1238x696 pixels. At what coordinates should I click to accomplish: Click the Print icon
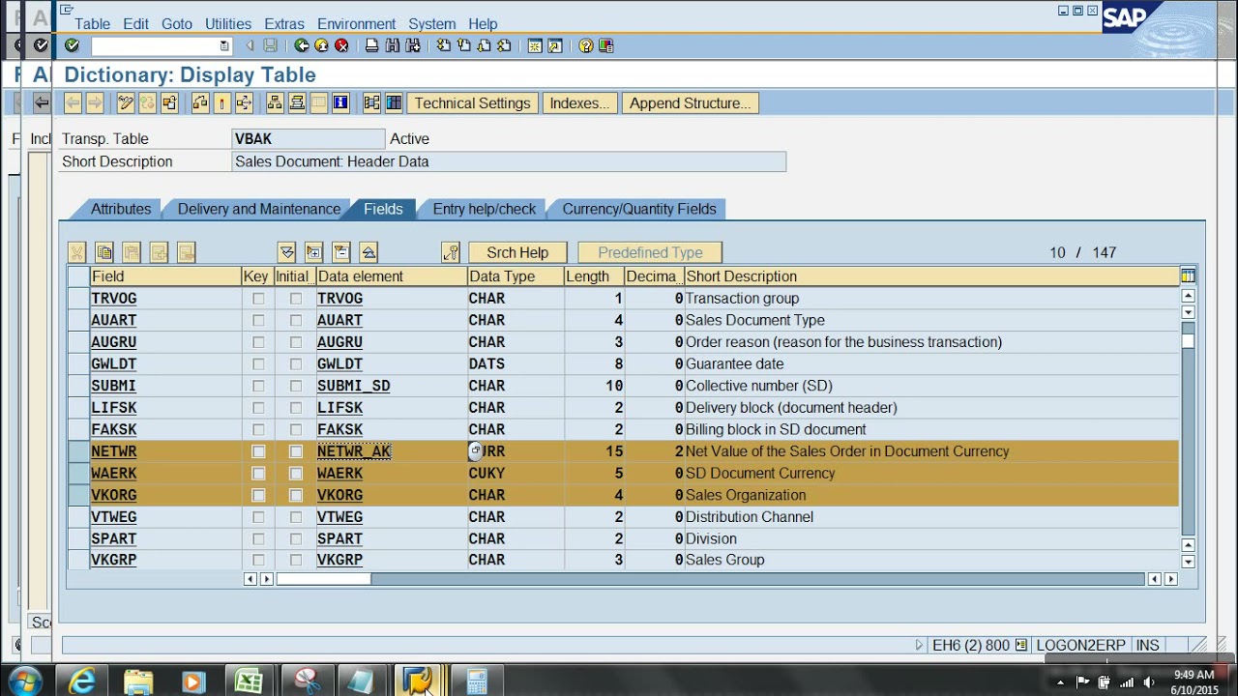[371, 45]
